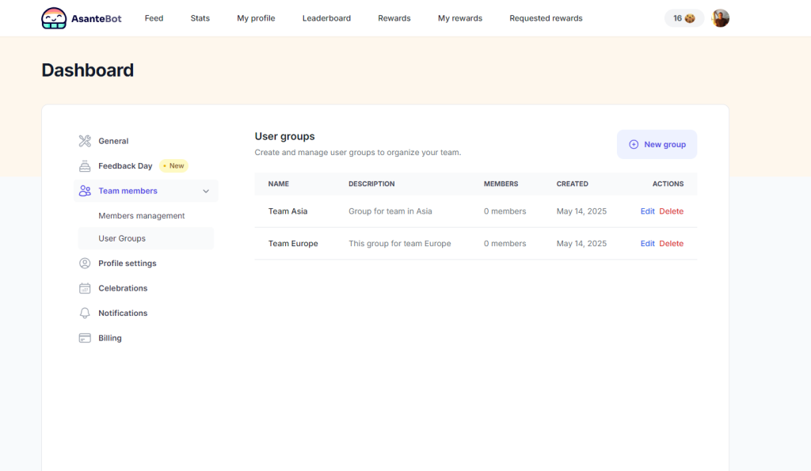811x471 pixels.
Task: Collapse the Team members chevron
Action: click(x=206, y=191)
